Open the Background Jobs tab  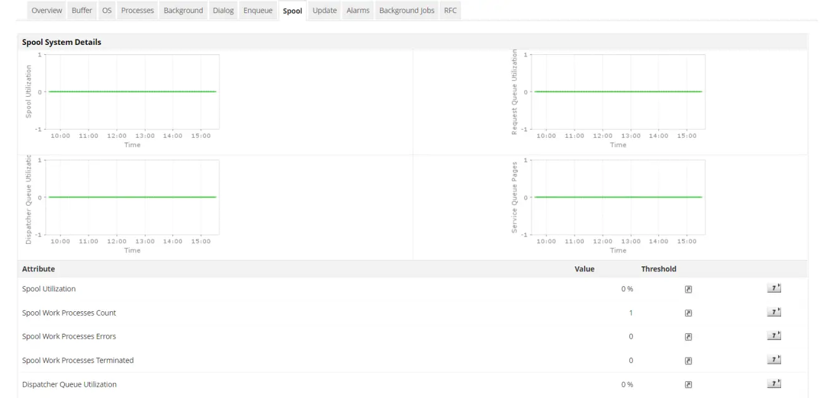406,10
